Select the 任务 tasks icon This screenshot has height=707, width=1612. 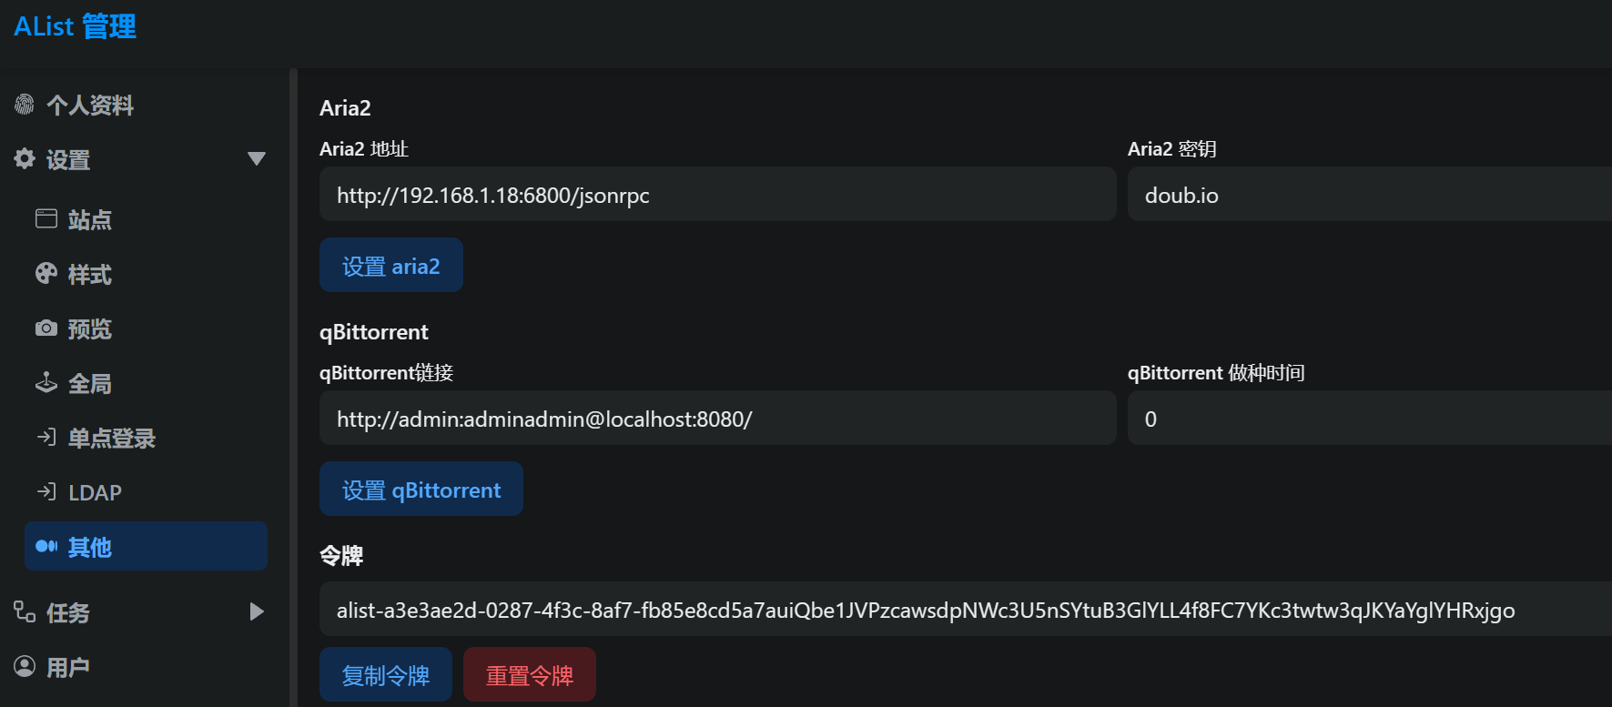point(25,611)
